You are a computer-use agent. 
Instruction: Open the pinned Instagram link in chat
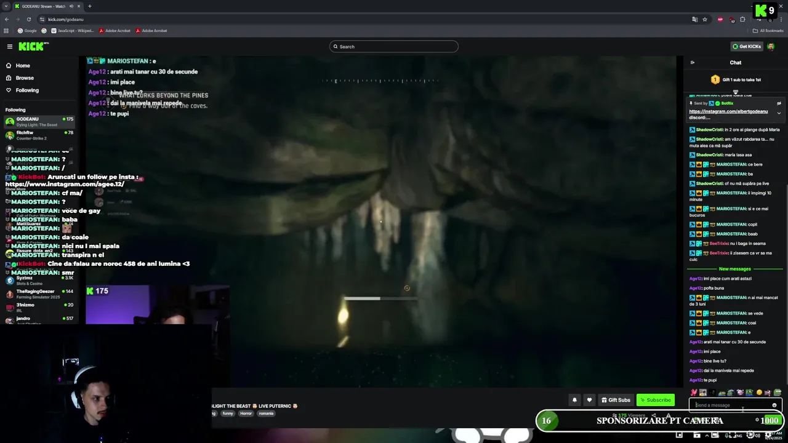point(728,111)
